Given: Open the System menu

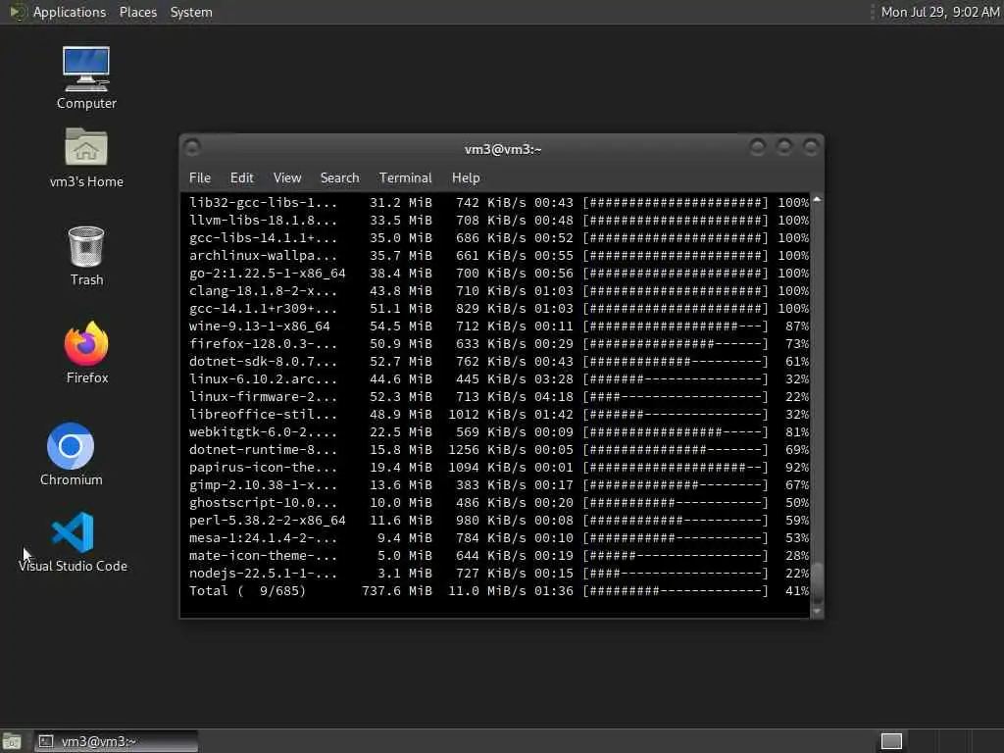Looking at the screenshot, I should tap(191, 12).
